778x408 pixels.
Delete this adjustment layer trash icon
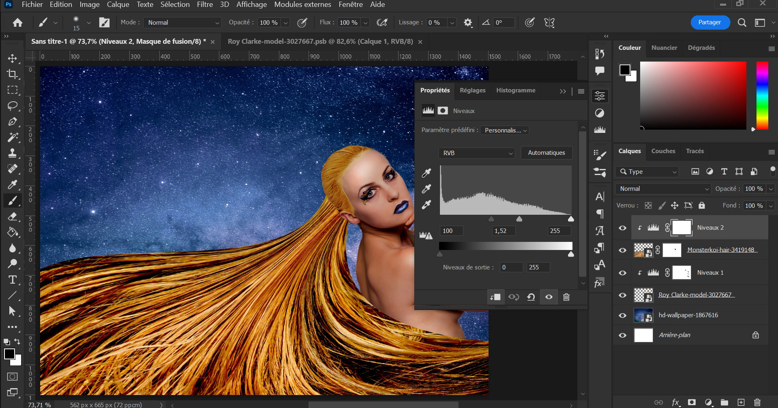(x=566, y=297)
